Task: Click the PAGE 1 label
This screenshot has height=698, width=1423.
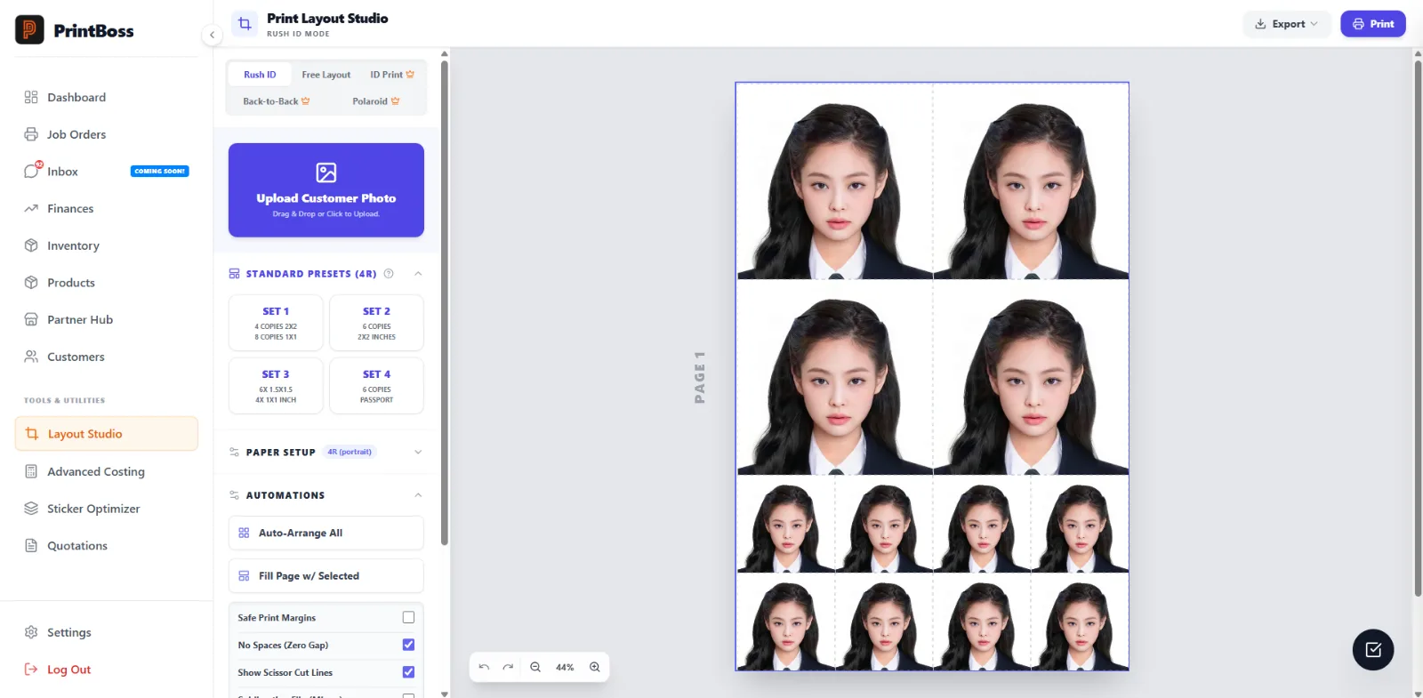Action: pos(700,377)
